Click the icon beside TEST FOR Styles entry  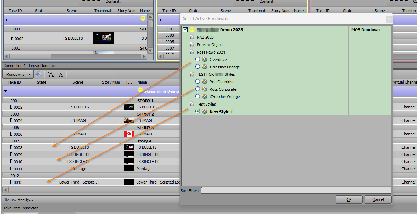(x=192, y=74)
